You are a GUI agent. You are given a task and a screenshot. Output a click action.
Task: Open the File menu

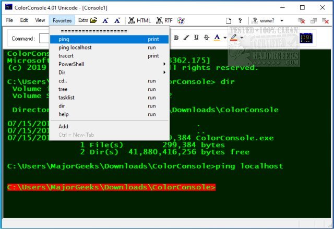coord(9,20)
